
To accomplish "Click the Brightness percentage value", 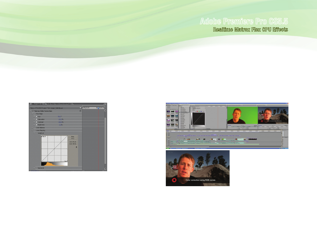I will point(61,125).
